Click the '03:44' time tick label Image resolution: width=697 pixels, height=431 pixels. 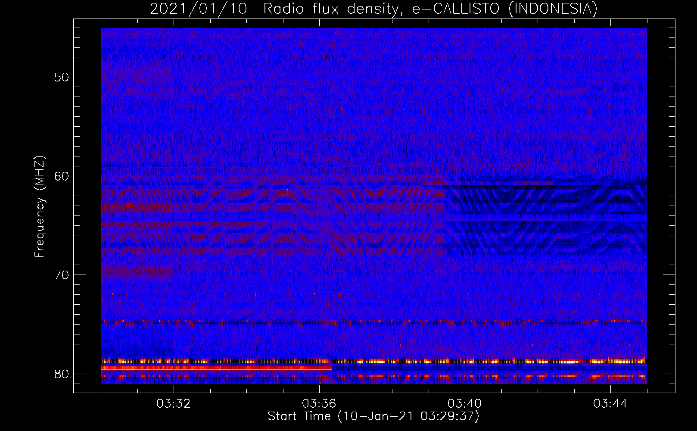click(x=610, y=404)
